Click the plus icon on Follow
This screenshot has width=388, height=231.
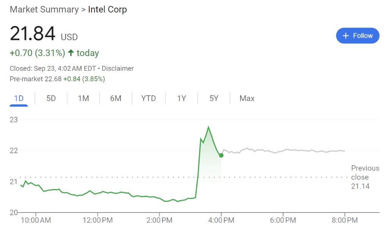pyautogui.click(x=346, y=36)
